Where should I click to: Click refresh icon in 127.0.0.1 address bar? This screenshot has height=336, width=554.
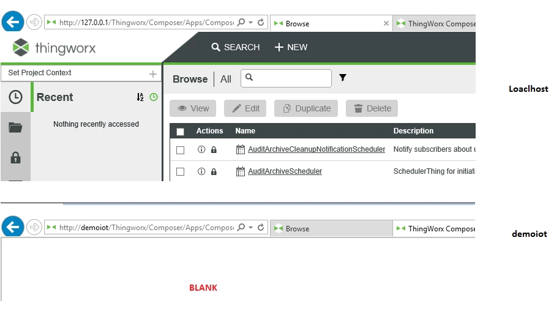(x=261, y=22)
